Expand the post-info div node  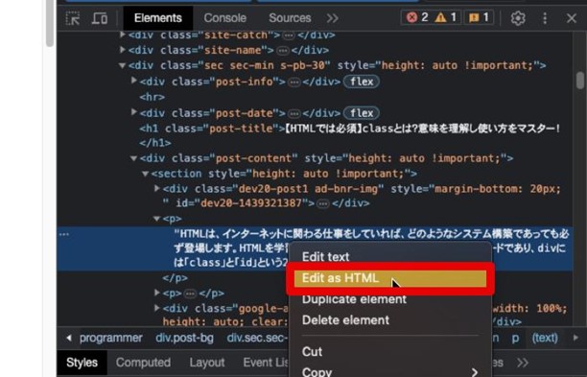[x=133, y=81]
